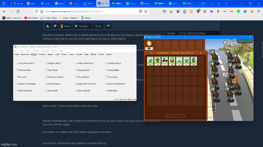This screenshot has width=263, height=147.
Task: Open the Language menu in PvZ Tools
Action: (x=45, y=51)
